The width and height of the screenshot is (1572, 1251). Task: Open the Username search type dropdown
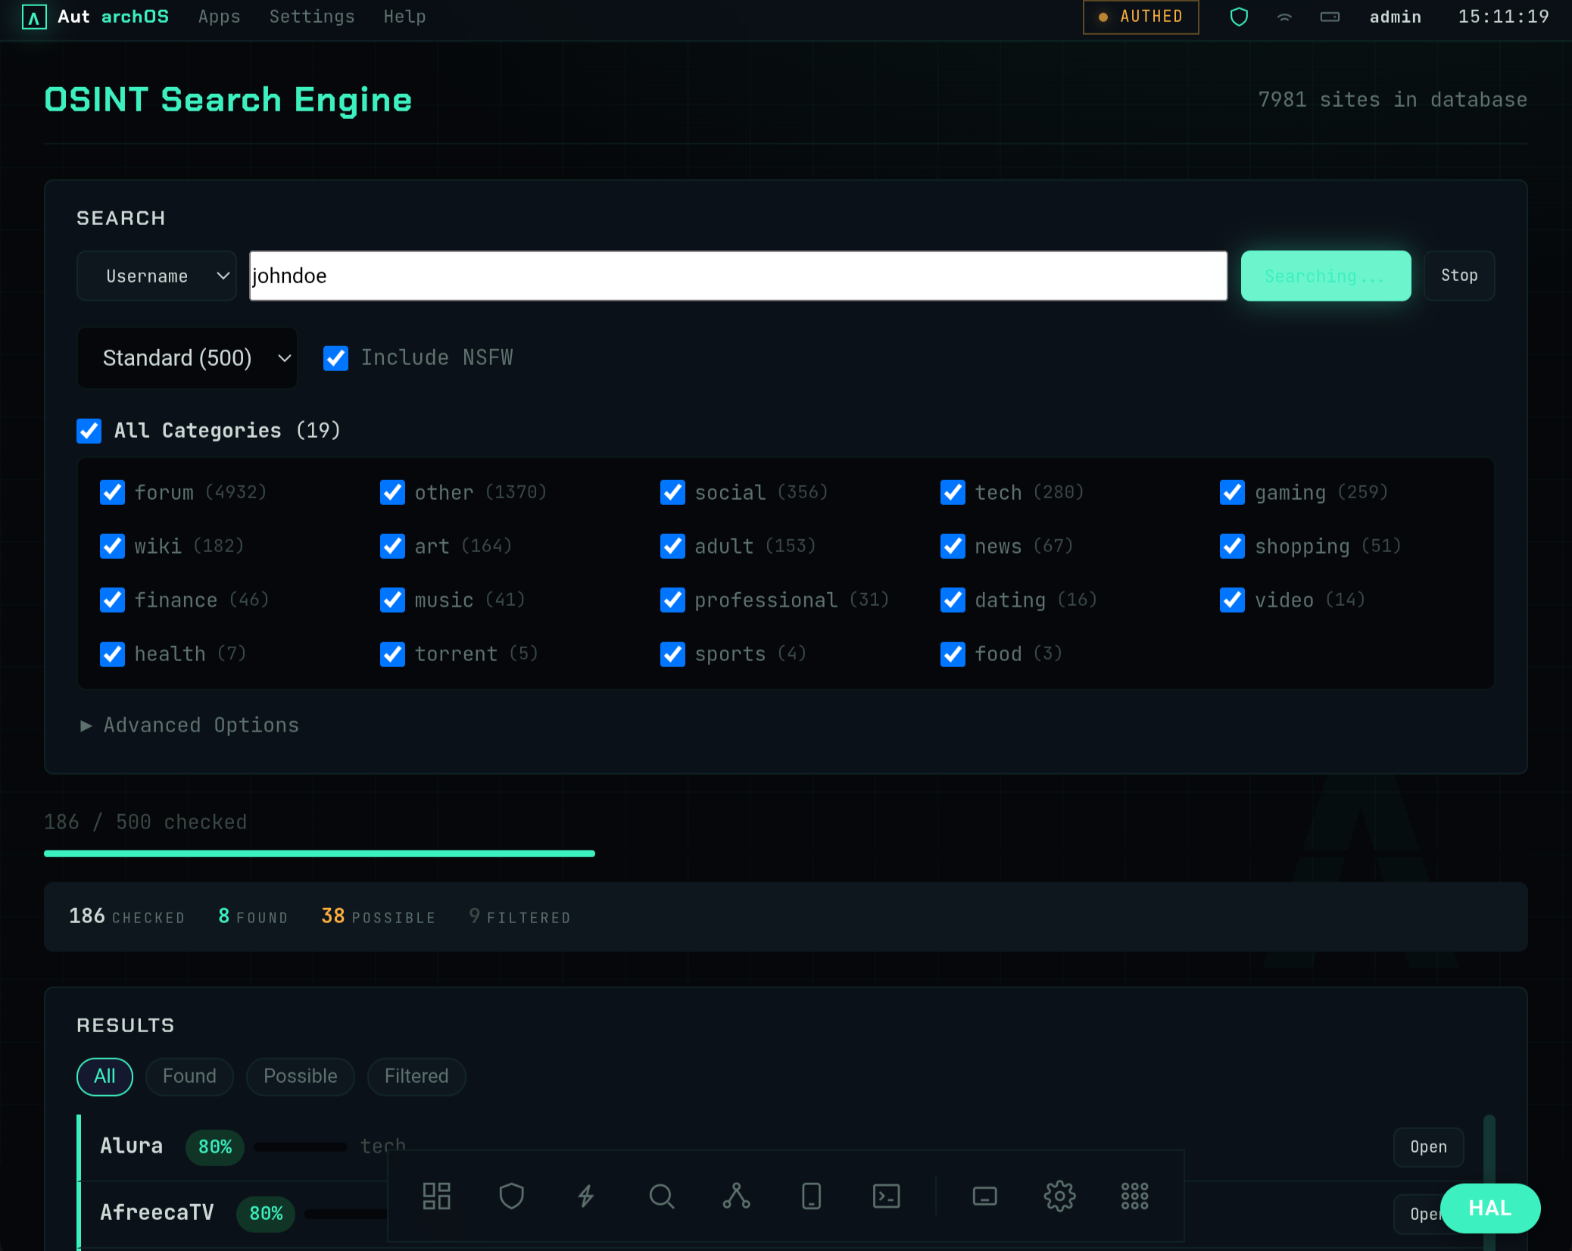[157, 276]
